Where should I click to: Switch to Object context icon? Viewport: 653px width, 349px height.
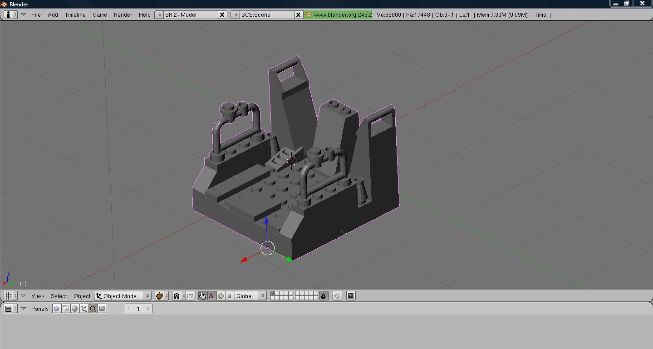click(84, 309)
